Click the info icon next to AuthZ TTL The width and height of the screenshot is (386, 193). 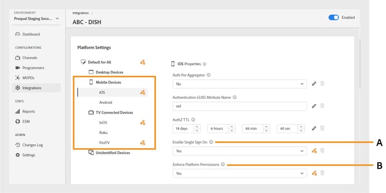pos(193,119)
